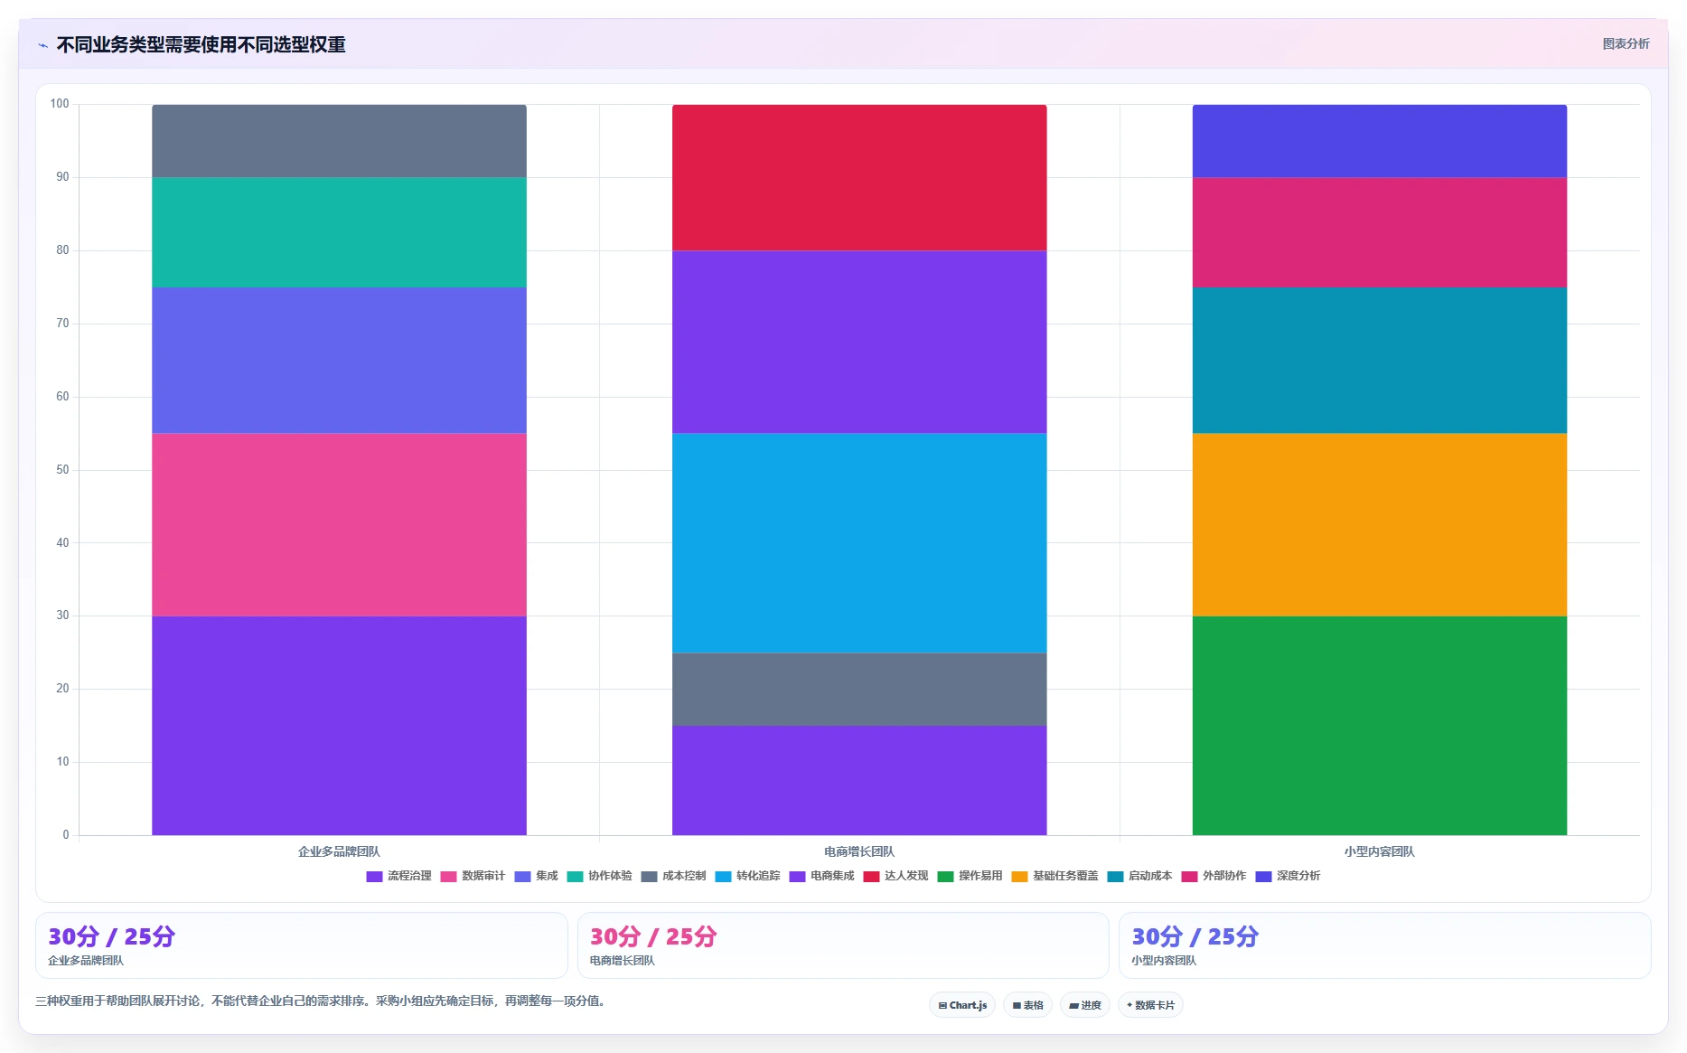Screen dimensions: 1687x1053
Task: Click the title 不同业务类型需要使用不同选型权重
Action: [201, 45]
